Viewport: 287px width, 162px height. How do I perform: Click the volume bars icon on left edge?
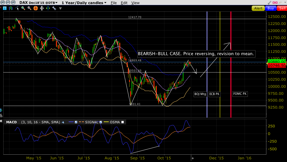click(x=1, y=115)
